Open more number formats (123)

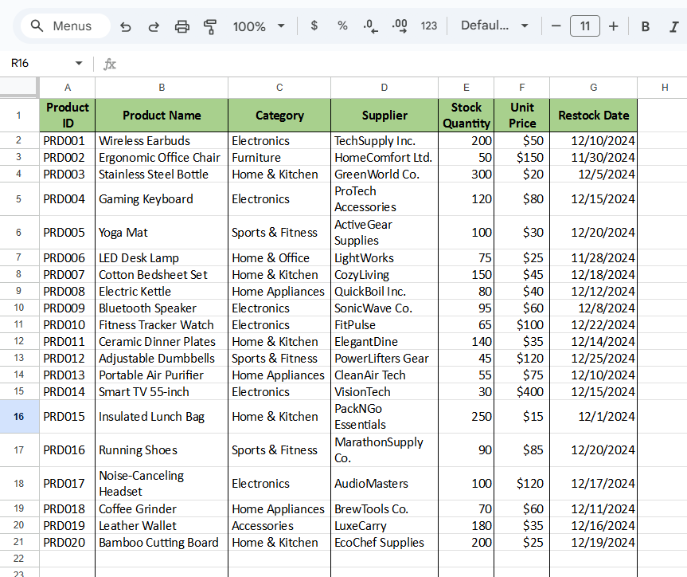pyautogui.click(x=428, y=26)
